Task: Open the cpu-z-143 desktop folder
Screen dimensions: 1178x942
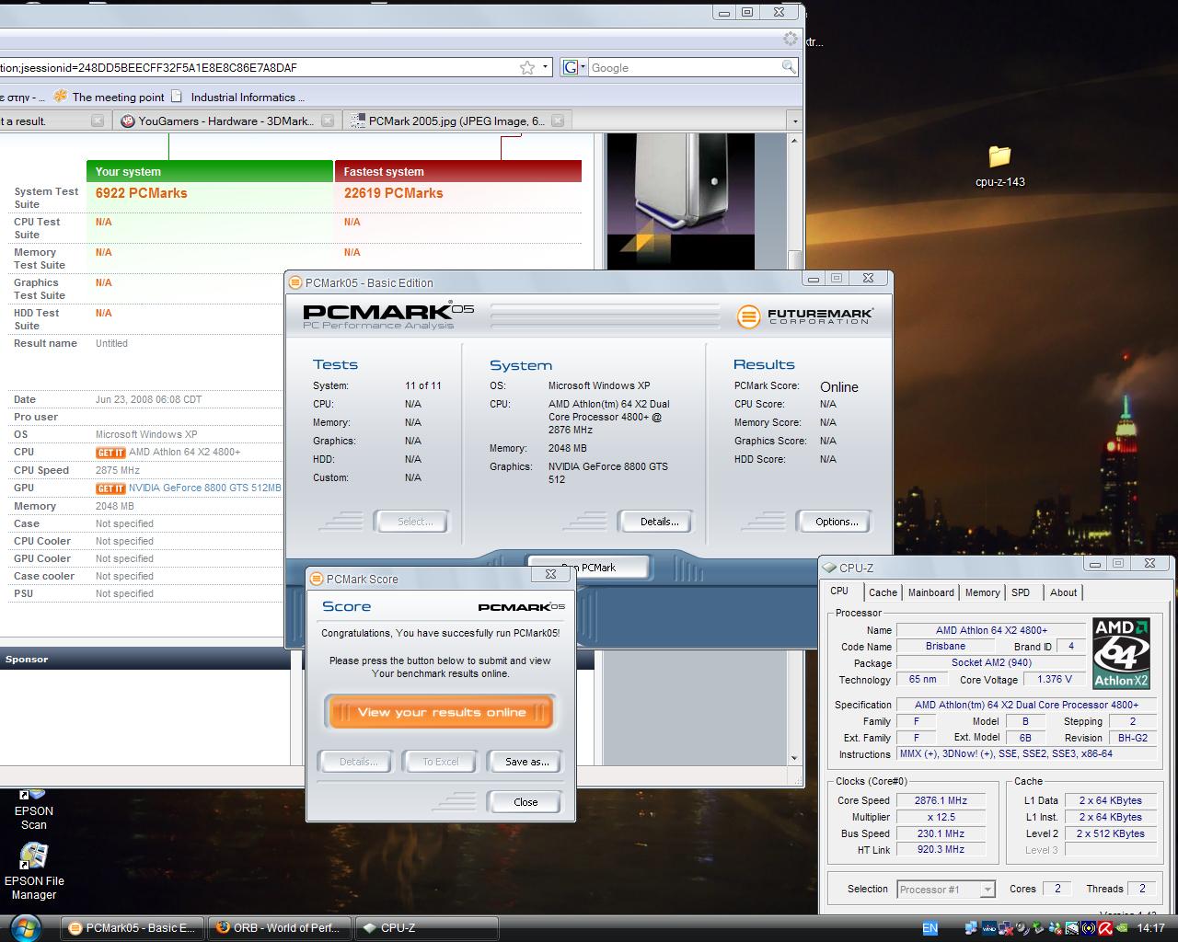Action: (999, 166)
